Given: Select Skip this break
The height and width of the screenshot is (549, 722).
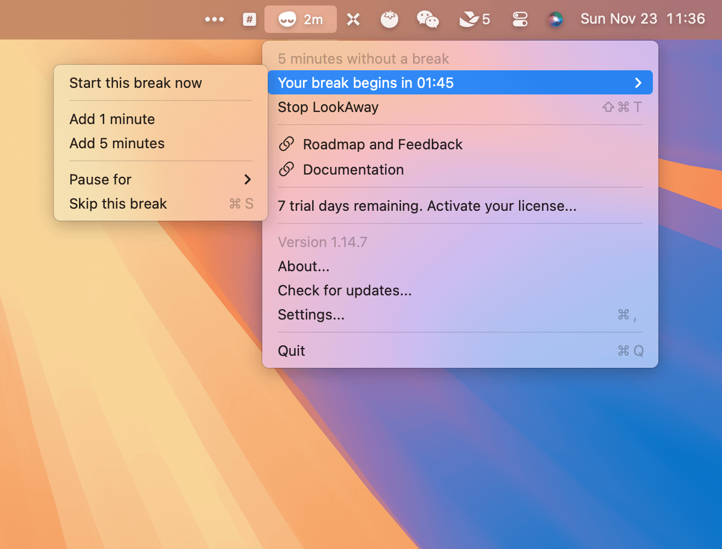Looking at the screenshot, I should tap(118, 204).
